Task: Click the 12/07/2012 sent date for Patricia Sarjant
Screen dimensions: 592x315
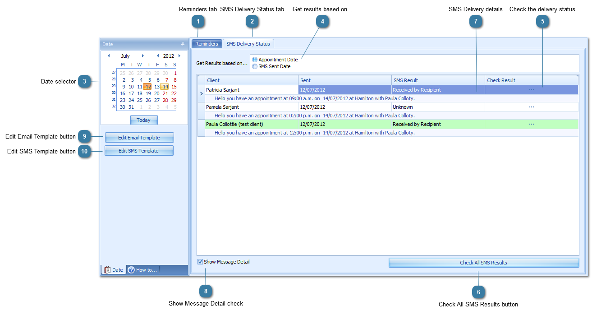Action: click(x=345, y=90)
